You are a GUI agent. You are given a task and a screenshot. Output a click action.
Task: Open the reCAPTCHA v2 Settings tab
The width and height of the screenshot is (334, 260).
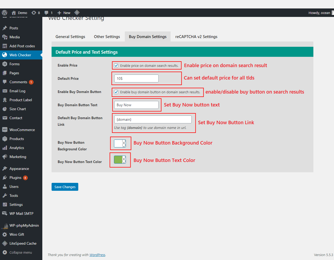196,36
